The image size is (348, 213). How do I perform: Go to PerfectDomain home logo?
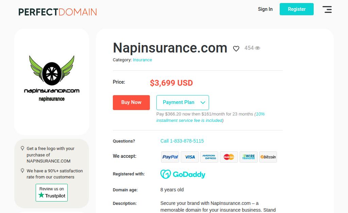click(x=57, y=12)
